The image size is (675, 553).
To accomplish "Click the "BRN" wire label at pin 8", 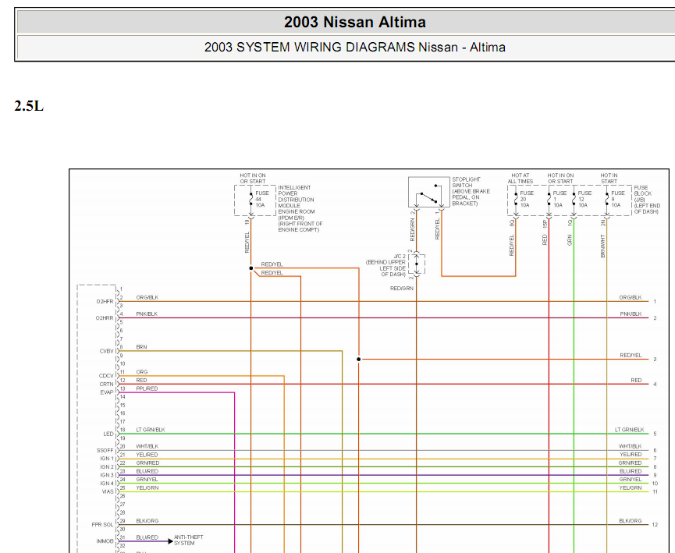I will click(x=141, y=347).
